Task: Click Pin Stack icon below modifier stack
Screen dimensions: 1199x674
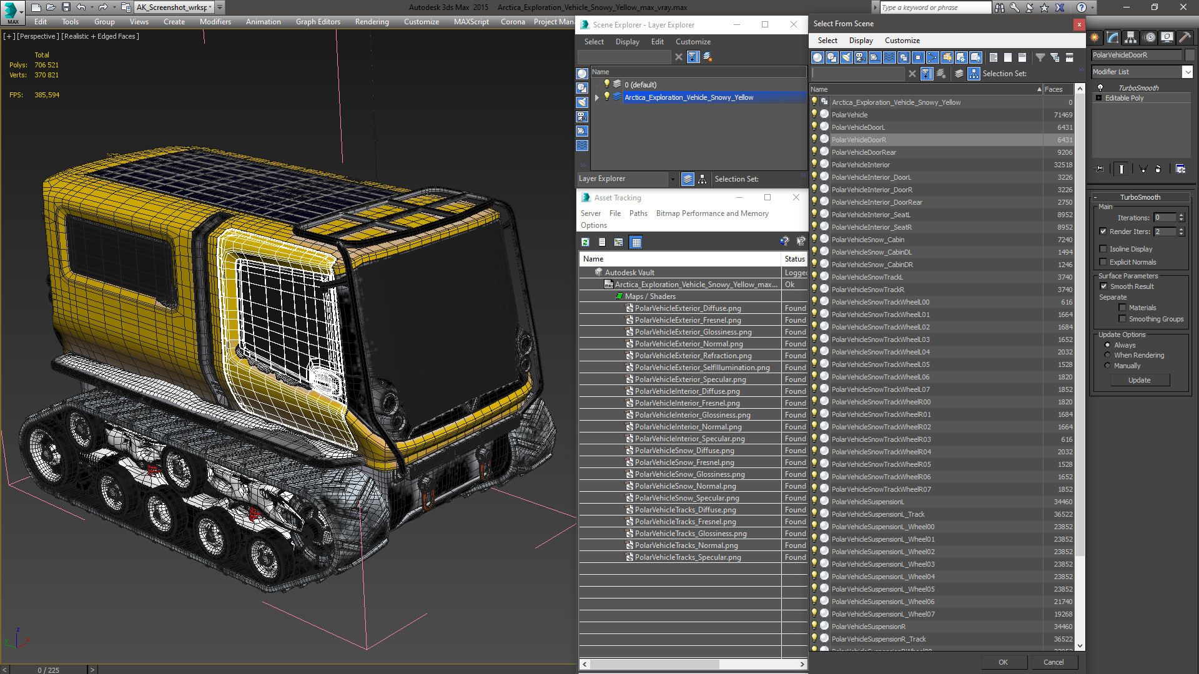Action: coord(1100,168)
